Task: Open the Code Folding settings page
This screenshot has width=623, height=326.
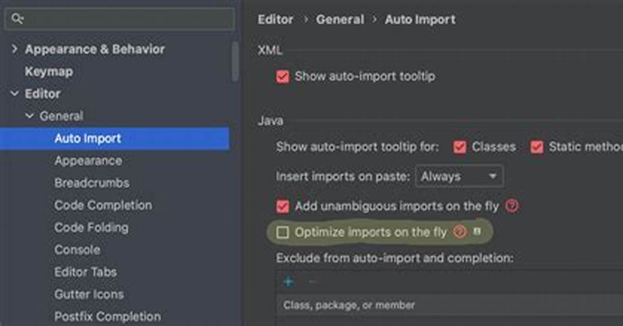Action: coord(91,228)
